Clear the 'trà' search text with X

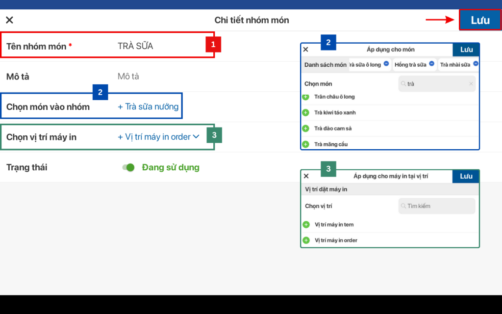pyautogui.click(x=471, y=84)
